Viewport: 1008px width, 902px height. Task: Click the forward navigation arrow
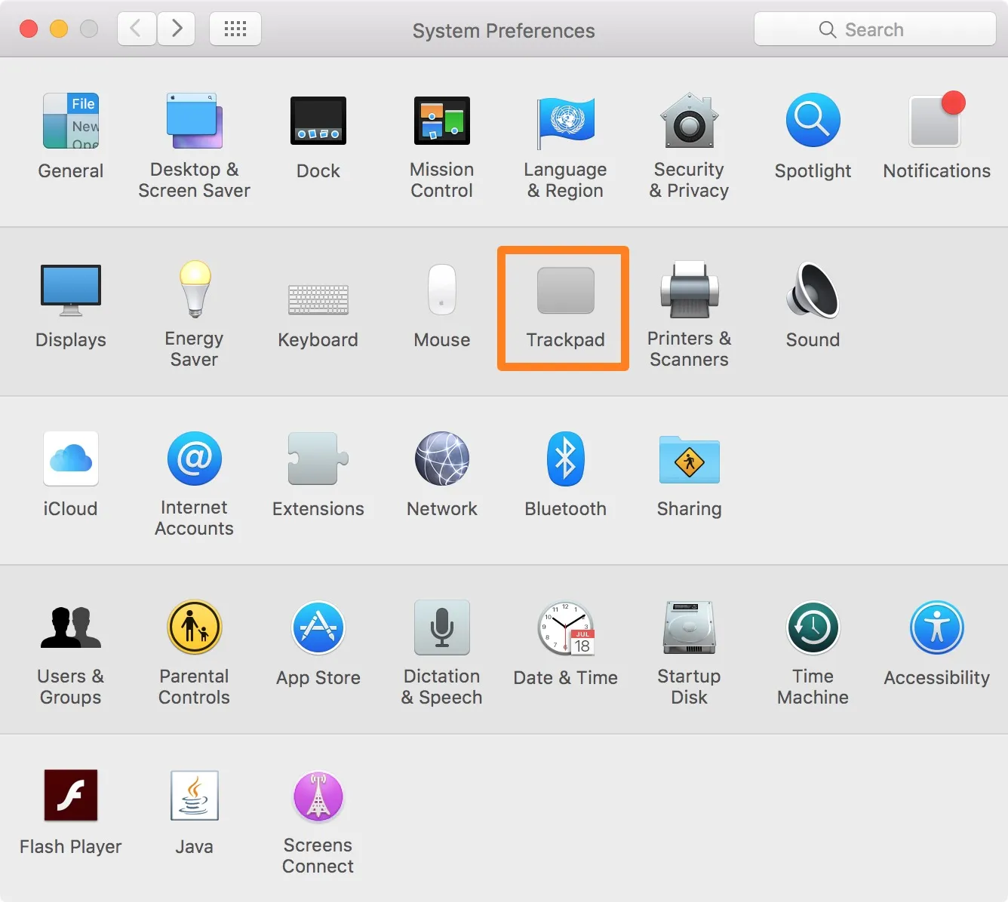[176, 29]
